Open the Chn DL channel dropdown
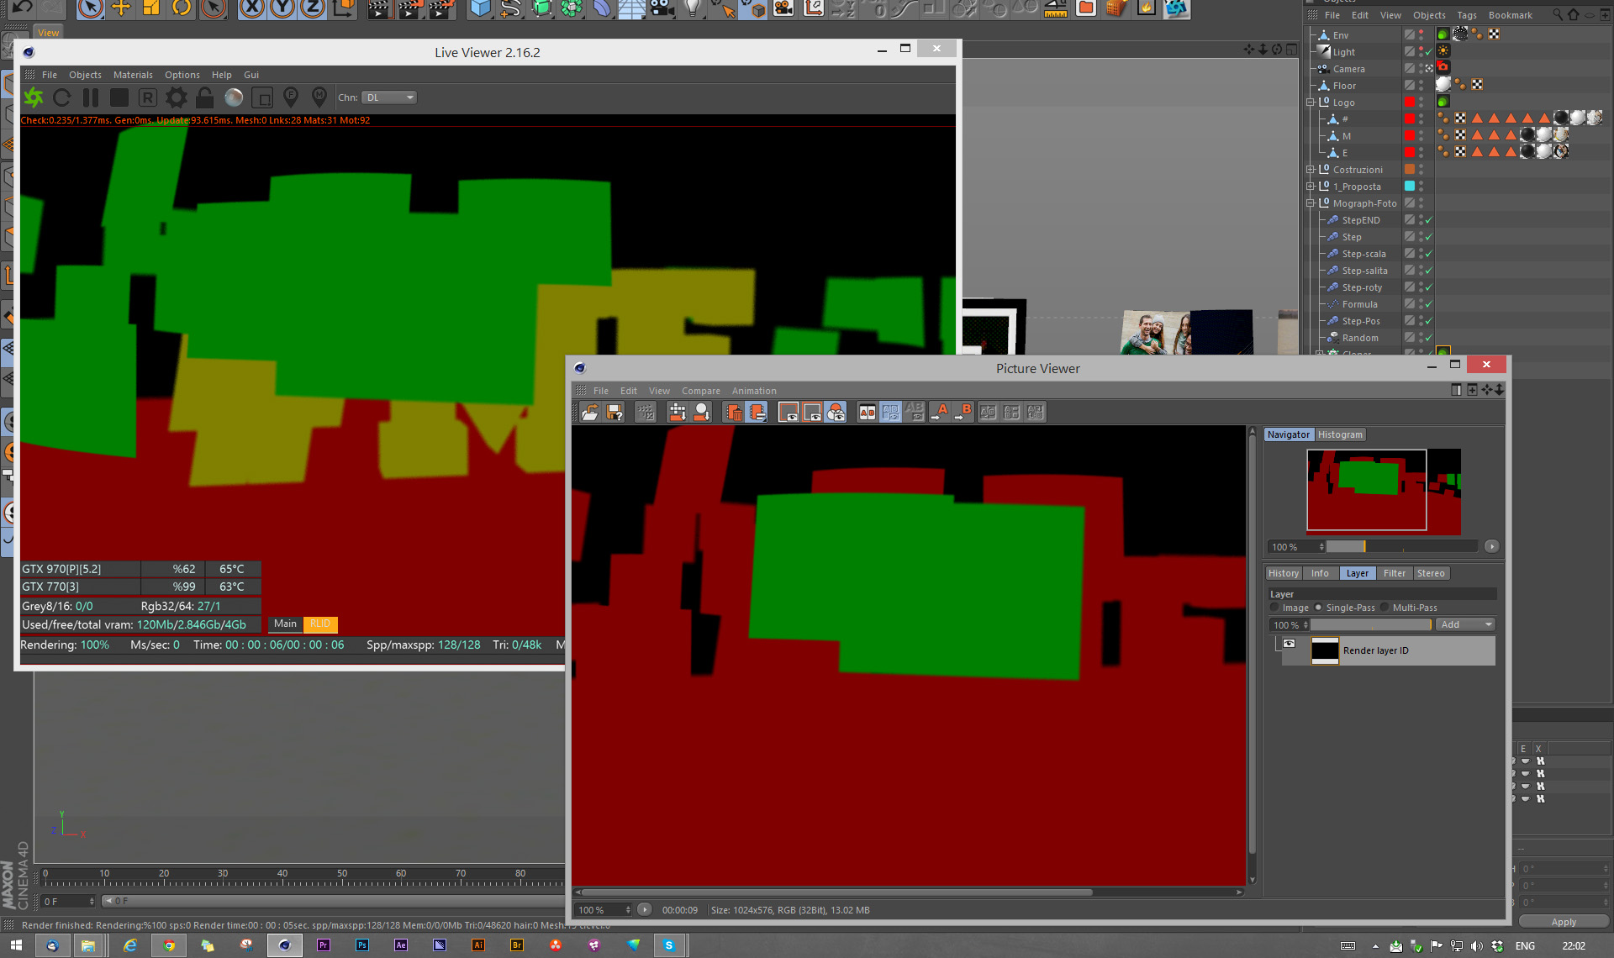Image resolution: width=1614 pixels, height=958 pixels. 389,97
